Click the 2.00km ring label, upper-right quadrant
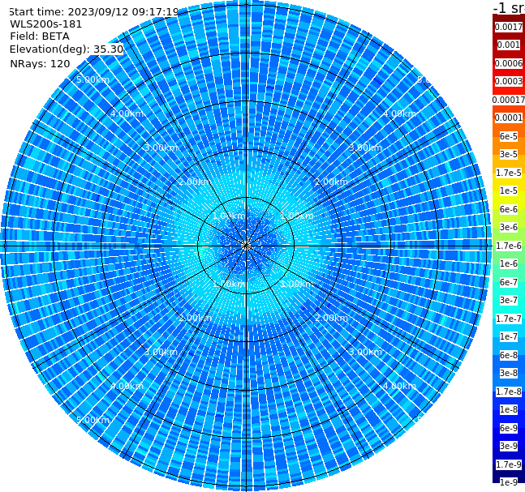Viewport: 525px width, 492px height. (x=331, y=182)
